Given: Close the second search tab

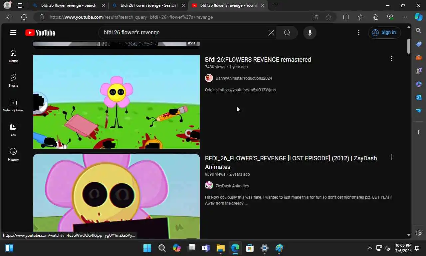Looking at the screenshot, I should [183, 5].
